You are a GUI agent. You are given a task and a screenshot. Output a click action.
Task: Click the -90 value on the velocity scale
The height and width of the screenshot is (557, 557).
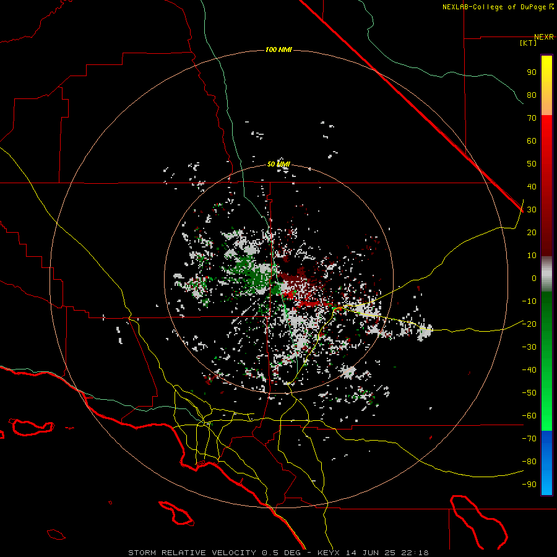pos(529,485)
